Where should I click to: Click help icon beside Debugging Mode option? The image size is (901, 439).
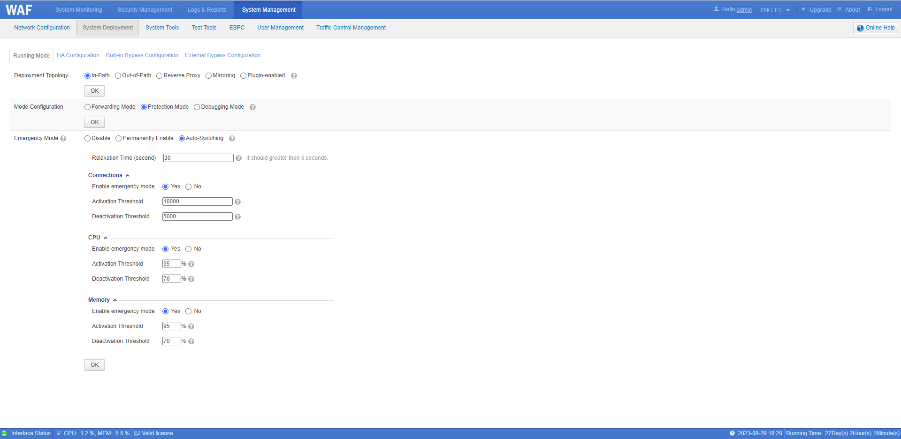pyautogui.click(x=252, y=107)
